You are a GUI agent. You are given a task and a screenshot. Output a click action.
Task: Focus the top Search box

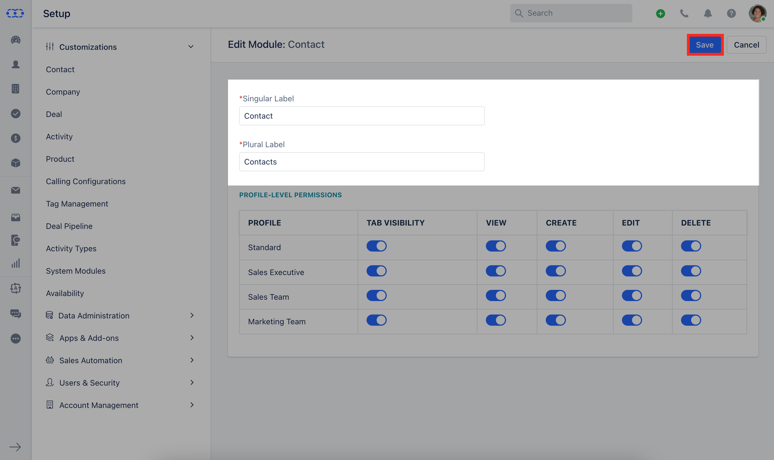571,13
